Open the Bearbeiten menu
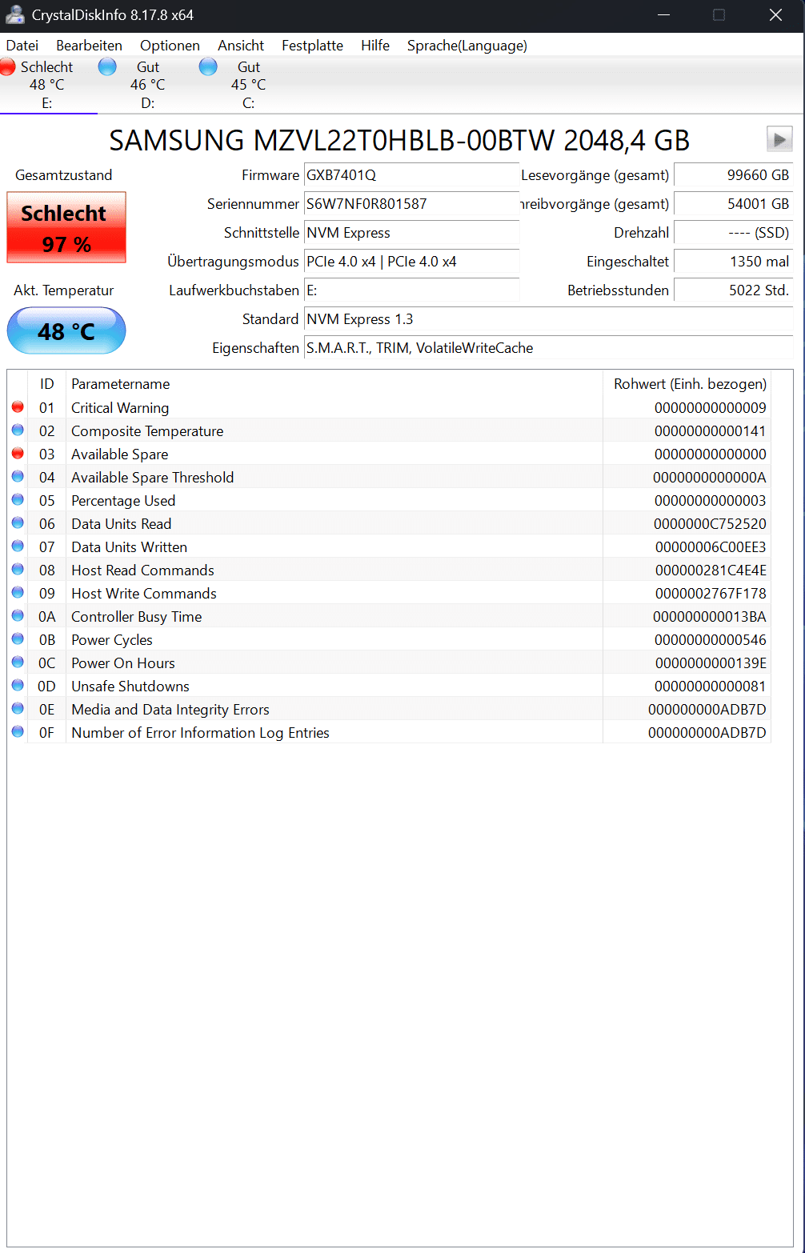 point(89,46)
